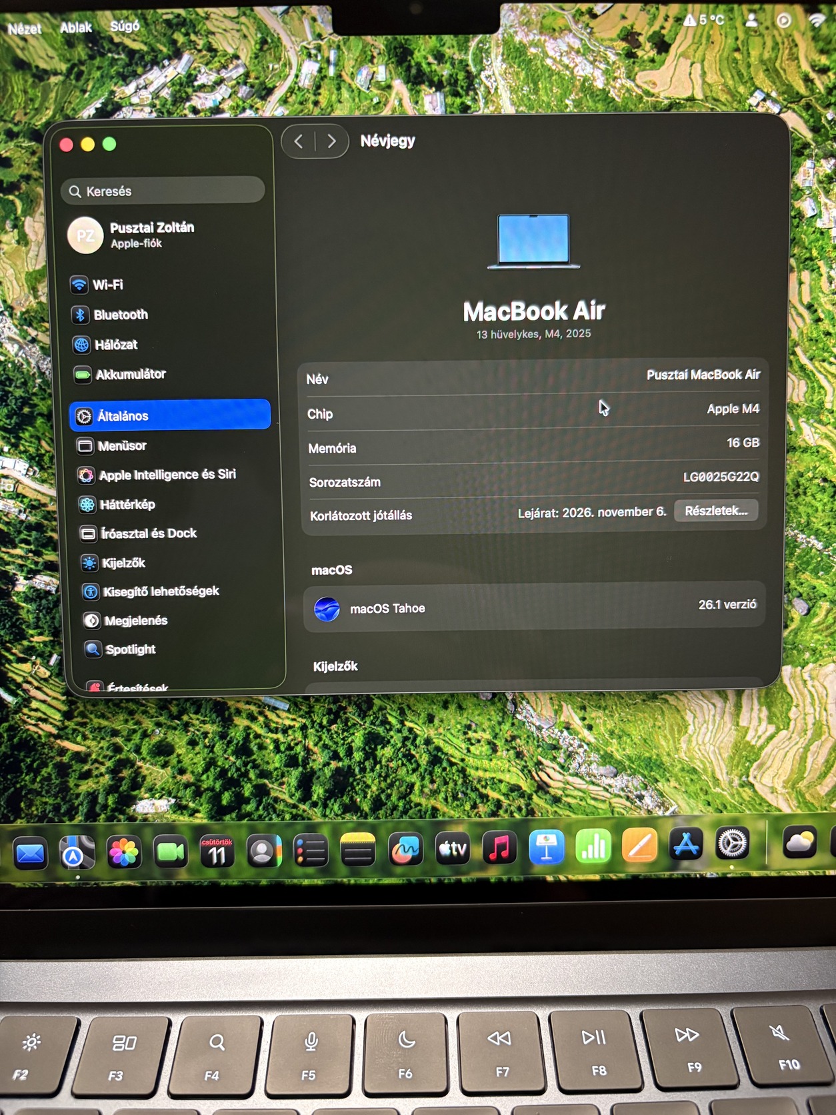Open the Ablak menu
836x1115 pixels.
[76, 27]
